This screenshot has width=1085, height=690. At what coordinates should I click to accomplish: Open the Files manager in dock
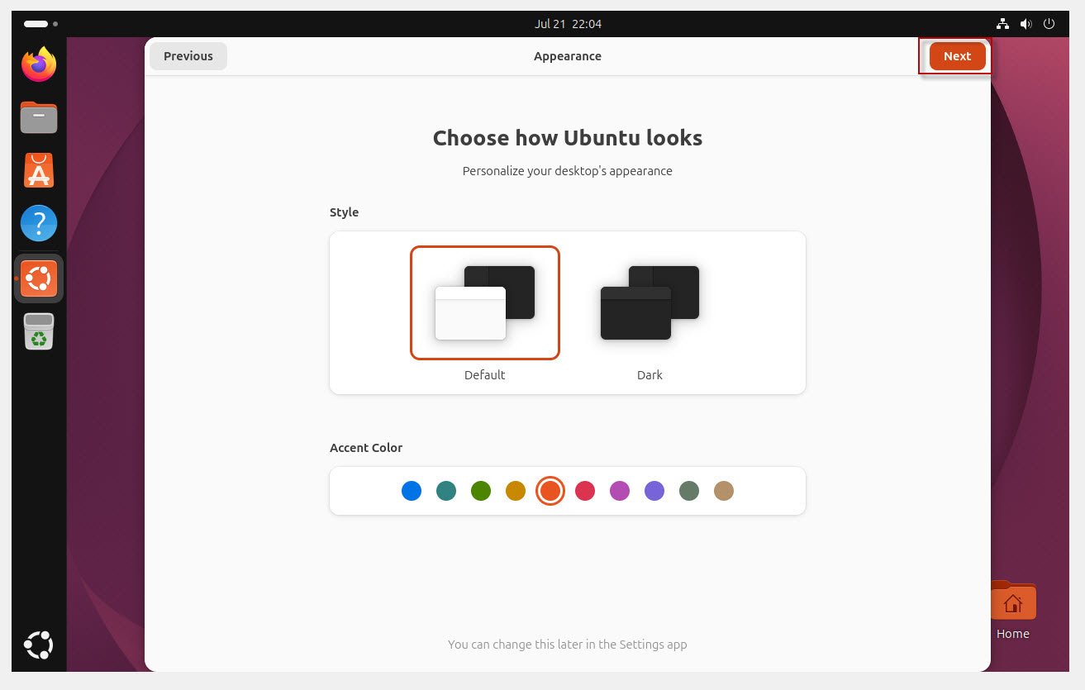pos(39,117)
